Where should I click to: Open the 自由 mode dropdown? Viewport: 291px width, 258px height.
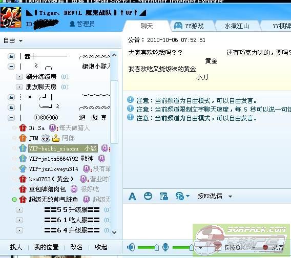click(13, 40)
